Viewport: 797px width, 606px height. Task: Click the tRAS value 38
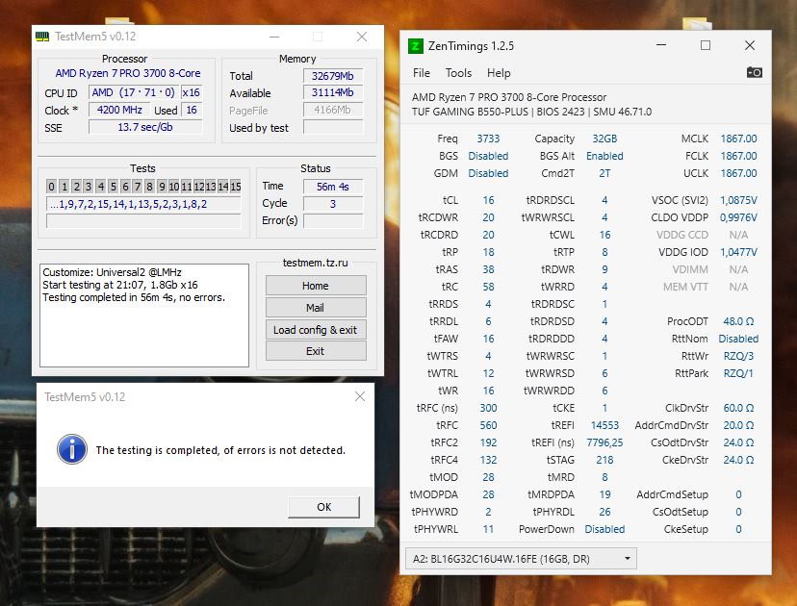[x=488, y=269]
